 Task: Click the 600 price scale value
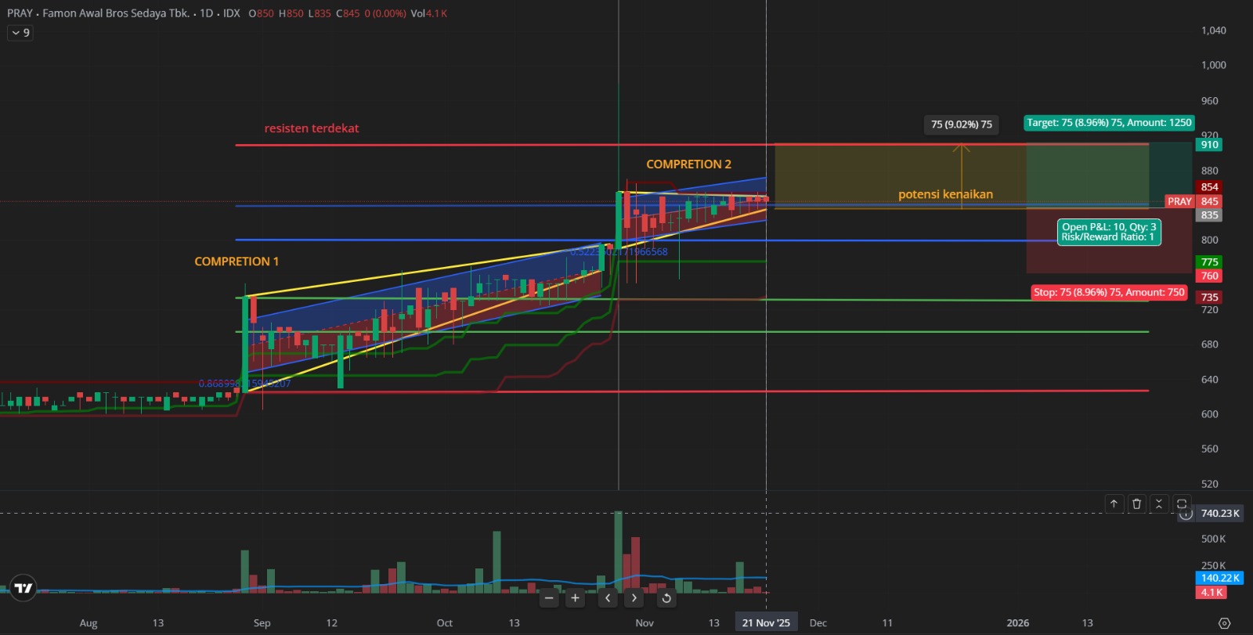(1209, 414)
